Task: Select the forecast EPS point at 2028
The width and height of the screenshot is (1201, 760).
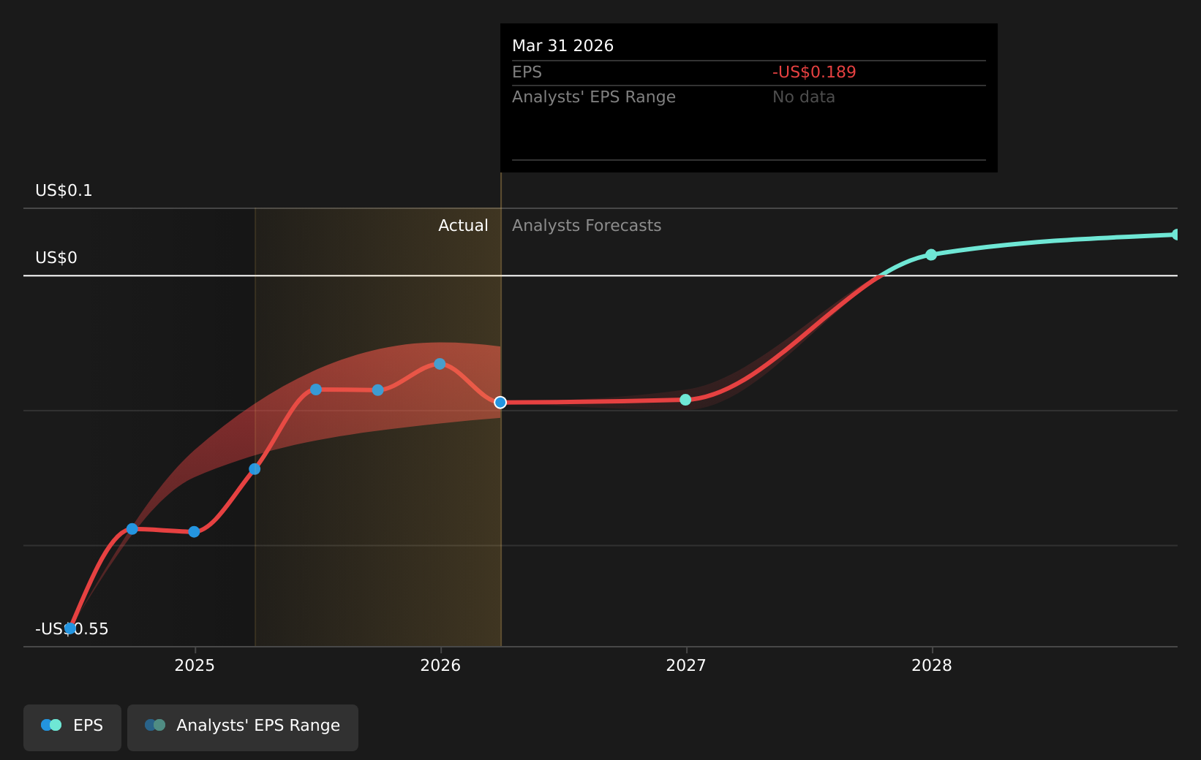Action: (931, 255)
